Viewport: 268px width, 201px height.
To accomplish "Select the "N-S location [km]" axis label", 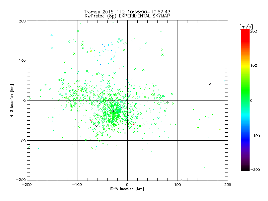I will (x=12, y=101).
